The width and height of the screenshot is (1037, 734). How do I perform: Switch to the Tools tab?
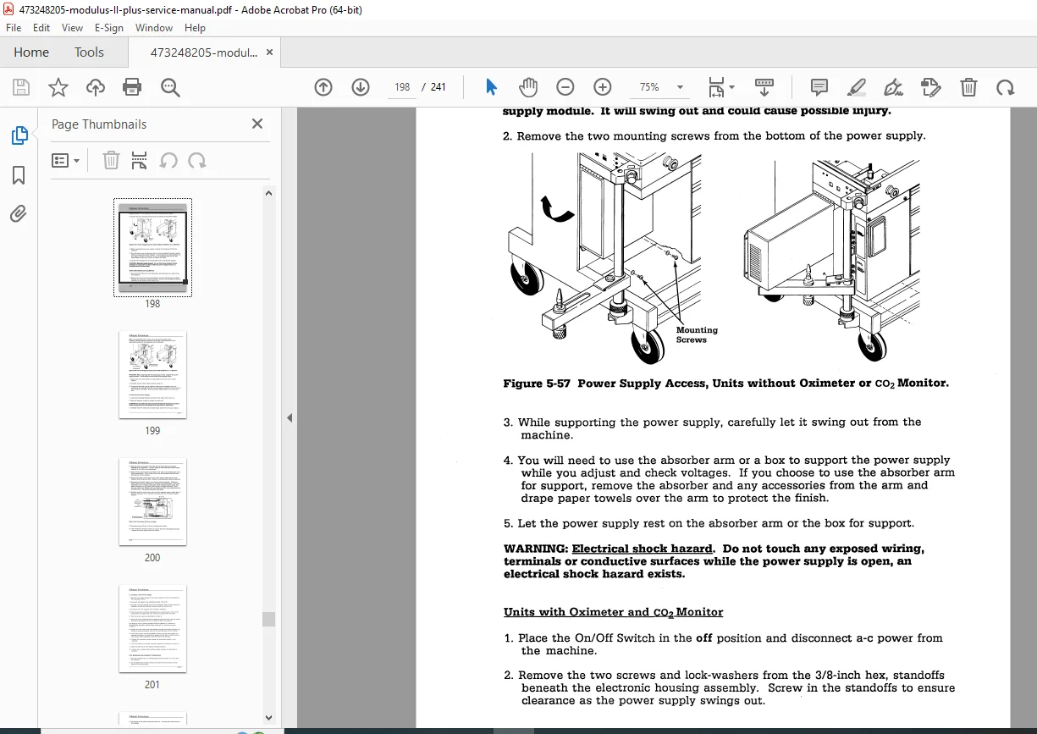tap(89, 52)
